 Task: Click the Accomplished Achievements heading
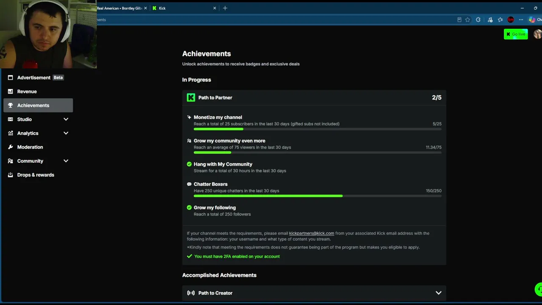point(219,275)
